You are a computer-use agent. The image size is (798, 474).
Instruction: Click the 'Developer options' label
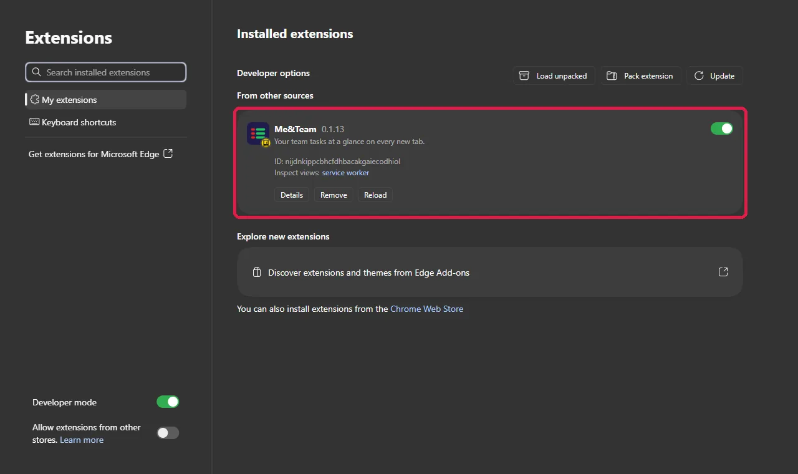[x=273, y=73]
